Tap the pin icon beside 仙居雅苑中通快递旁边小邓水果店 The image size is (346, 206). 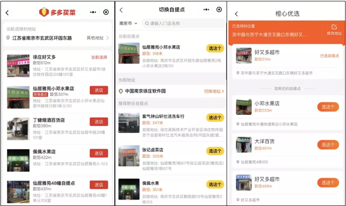point(238,124)
